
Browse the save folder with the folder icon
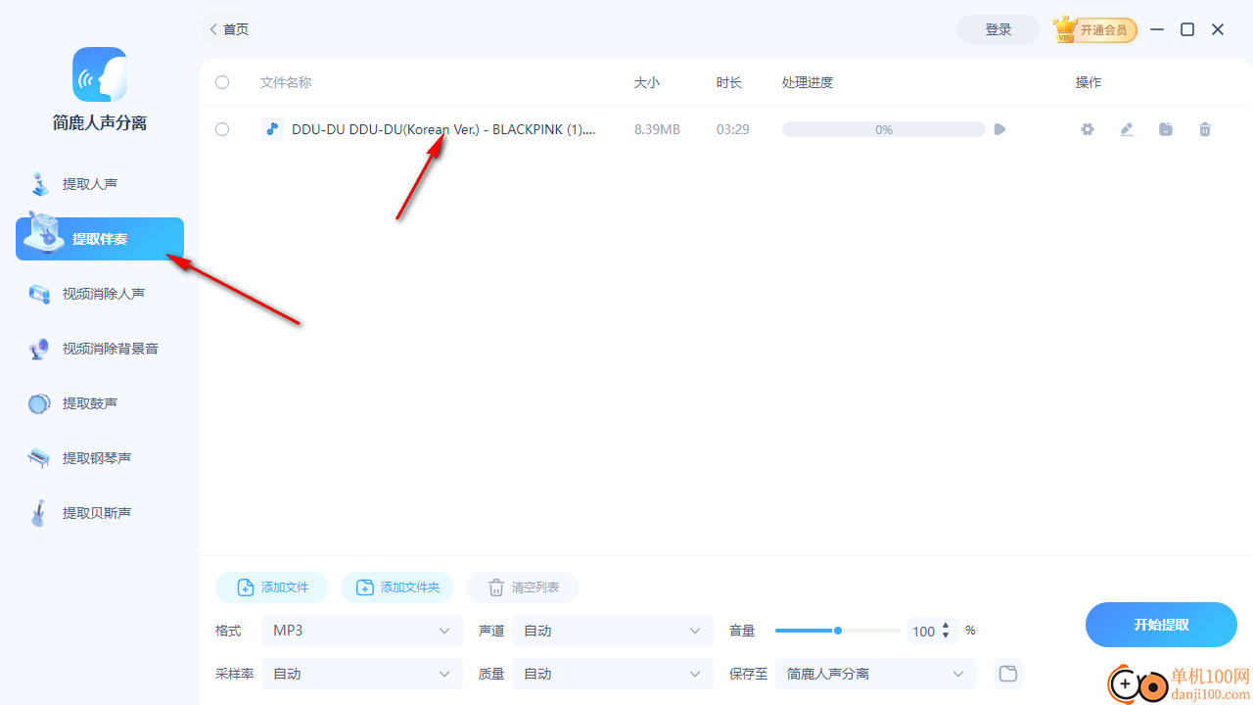click(1008, 674)
